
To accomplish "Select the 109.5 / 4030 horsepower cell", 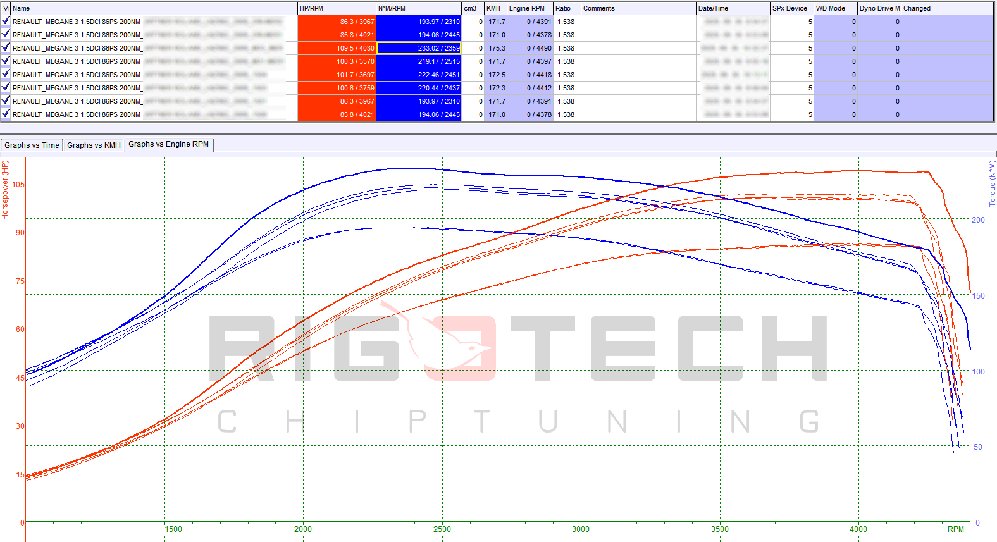I will coord(337,48).
